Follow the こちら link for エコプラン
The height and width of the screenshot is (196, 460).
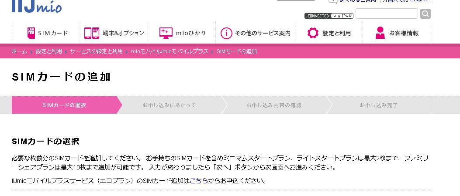click(199, 181)
